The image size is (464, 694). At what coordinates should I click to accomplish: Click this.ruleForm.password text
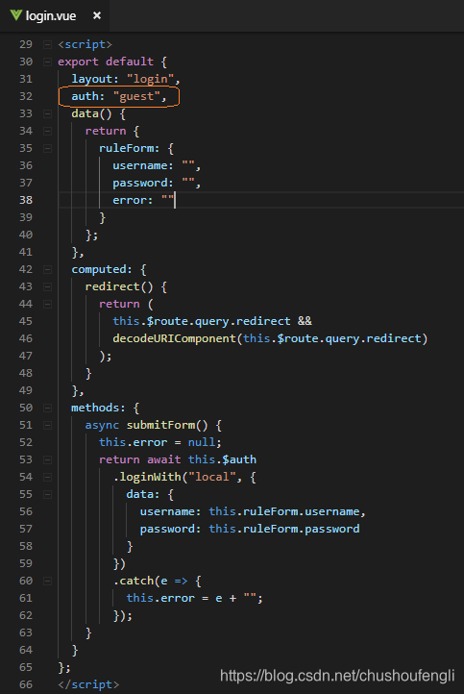click(x=284, y=529)
